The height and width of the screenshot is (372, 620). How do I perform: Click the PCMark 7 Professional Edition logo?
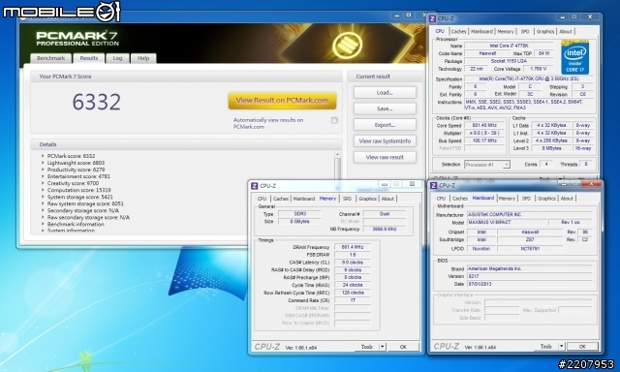click(77, 39)
